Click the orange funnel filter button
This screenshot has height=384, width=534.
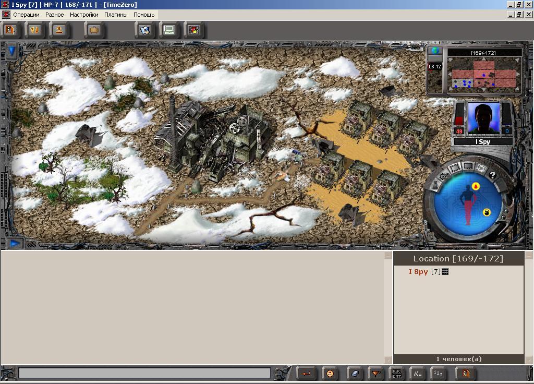[375, 374]
